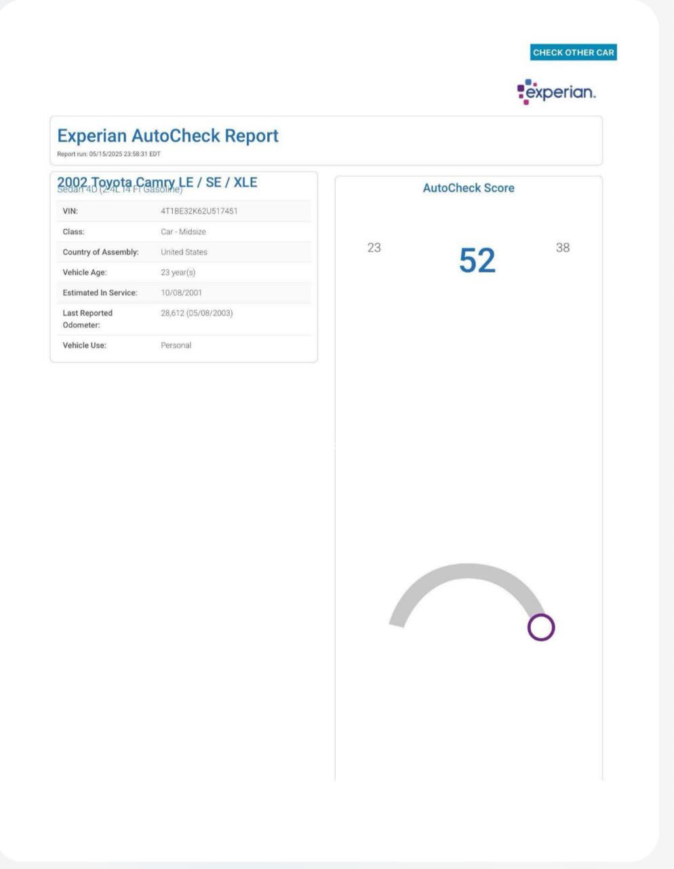This screenshot has height=869, width=674.
Task: Click the high range score 38
Action: click(563, 248)
